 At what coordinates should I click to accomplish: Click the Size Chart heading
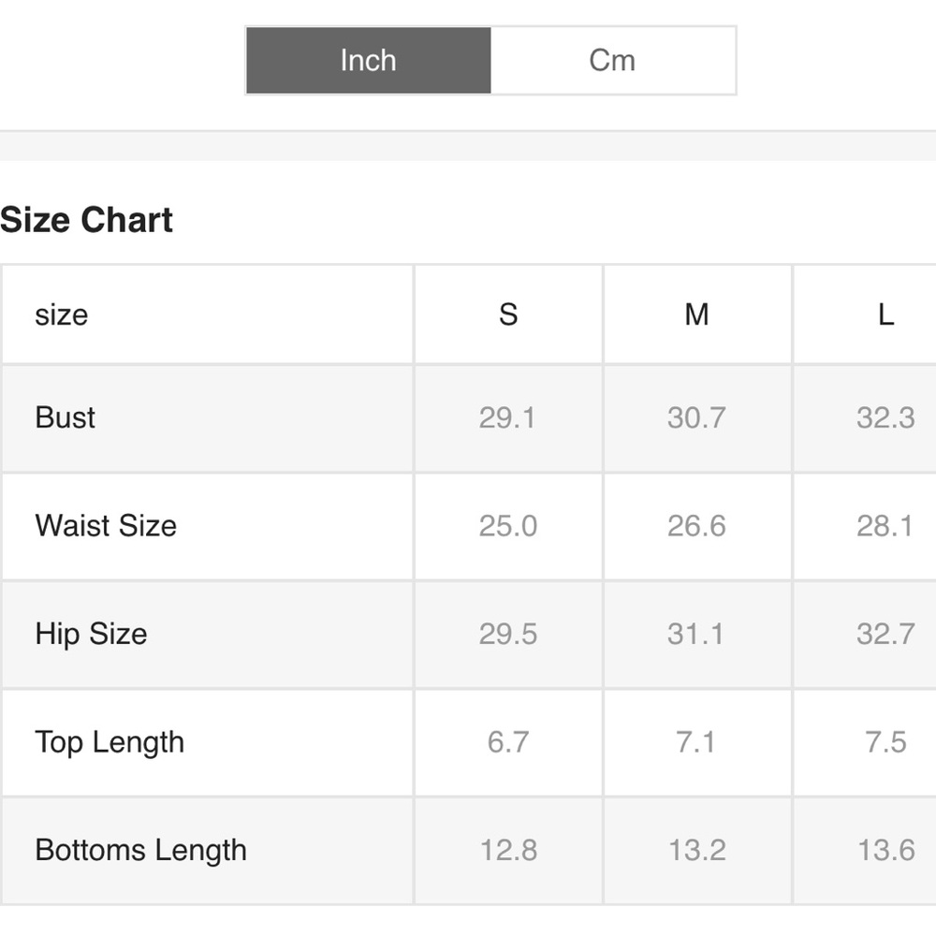86,220
